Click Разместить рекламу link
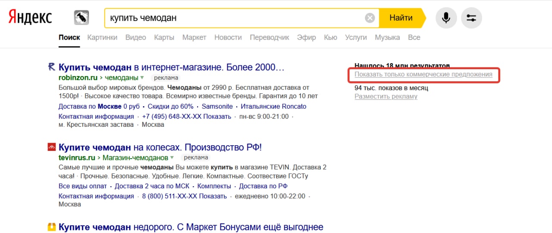The width and height of the screenshot is (552, 233). pyautogui.click(x=386, y=96)
